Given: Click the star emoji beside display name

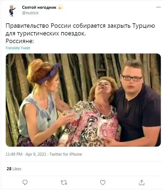Looking at the screenshot, I should pyautogui.click(x=60, y=7).
